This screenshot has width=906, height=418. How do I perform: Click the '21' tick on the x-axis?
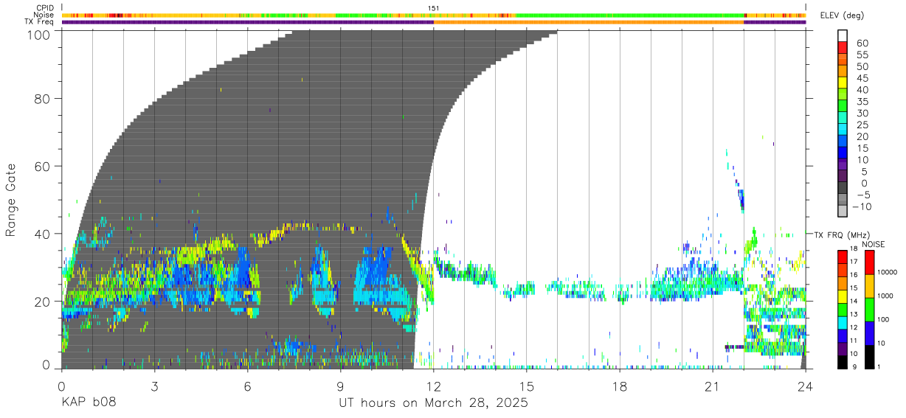coord(713,387)
